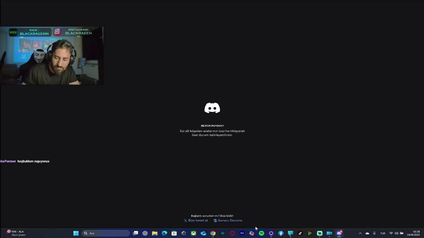Click the webcam overlay thumbnail
424x238 pixels.
click(x=52, y=56)
